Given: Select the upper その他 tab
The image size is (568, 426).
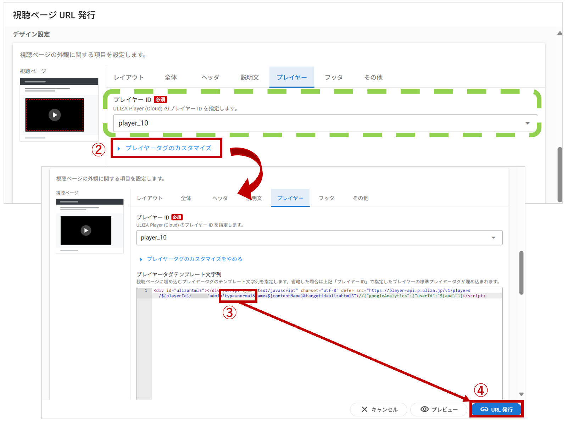Looking at the screenshot, I should [373, 77].
